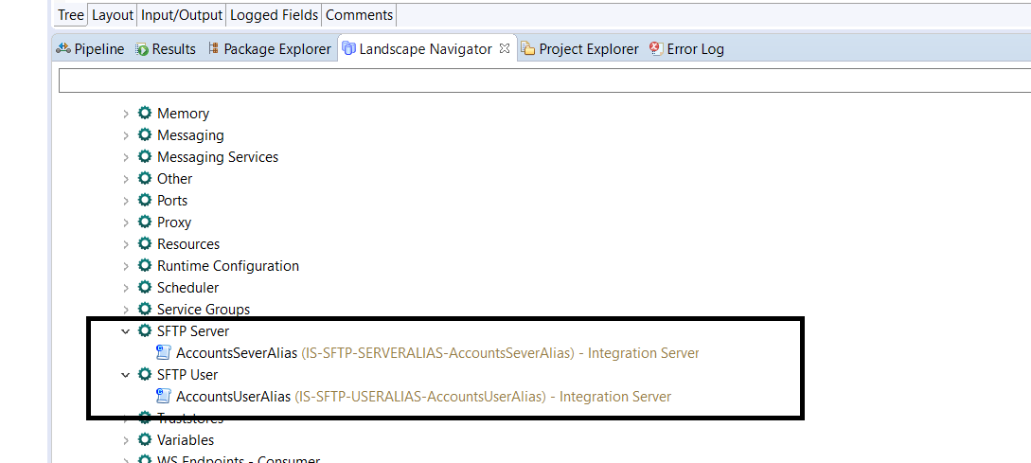Viewport: 1031px width, 463px height.
Task: Click the Scheduler gear icon
Action: coord(145,287)
